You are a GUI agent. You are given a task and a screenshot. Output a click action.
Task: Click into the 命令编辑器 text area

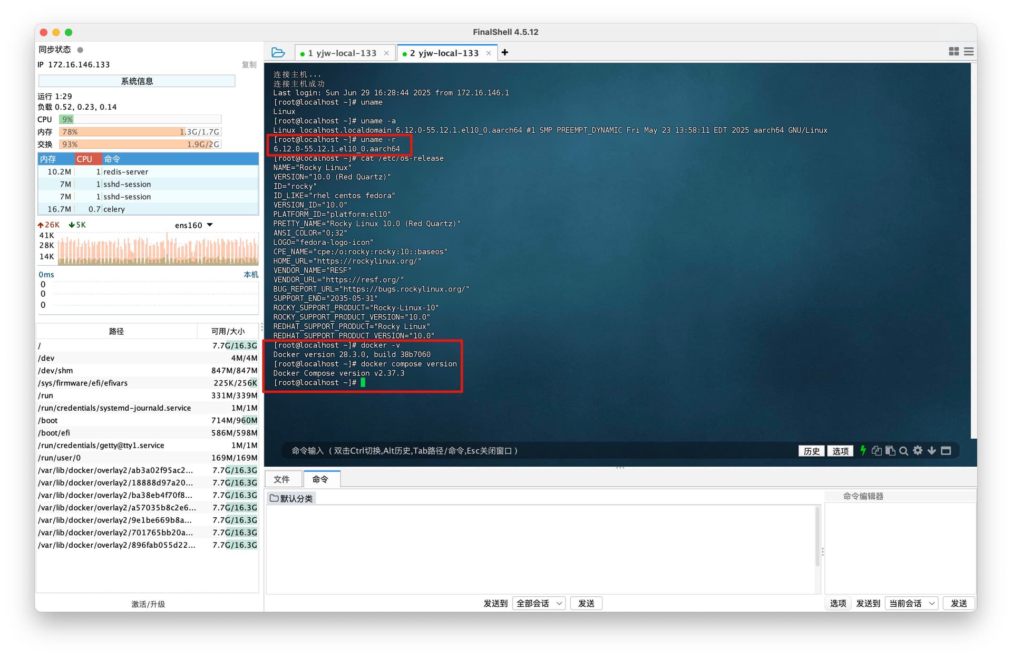[900, 548]
